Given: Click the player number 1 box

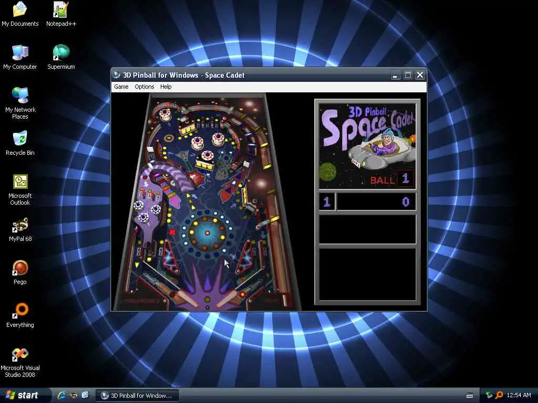Looking at the screenshot, I should 327,201.
